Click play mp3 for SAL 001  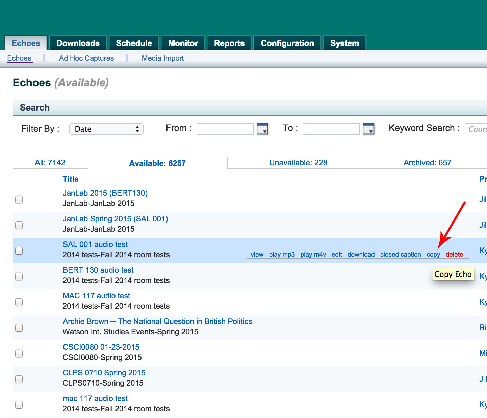click(282, 255)
